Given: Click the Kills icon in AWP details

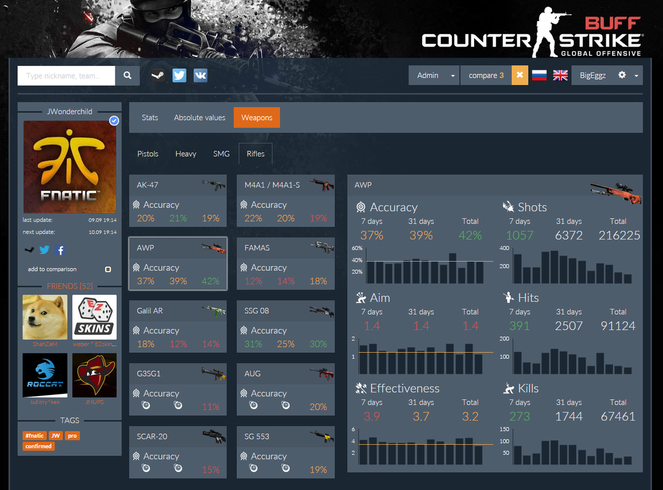Looking at the screenshot, I should pos(509,388).
